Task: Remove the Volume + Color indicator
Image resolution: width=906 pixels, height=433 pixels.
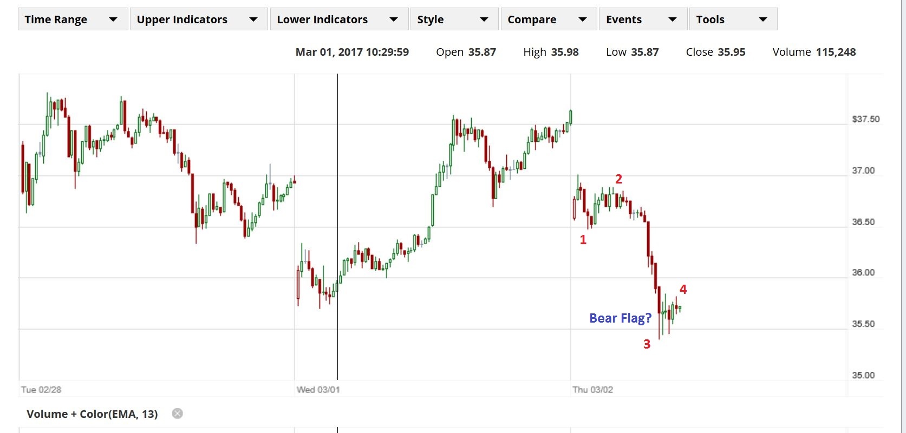Action: click(x=178, y=414)
